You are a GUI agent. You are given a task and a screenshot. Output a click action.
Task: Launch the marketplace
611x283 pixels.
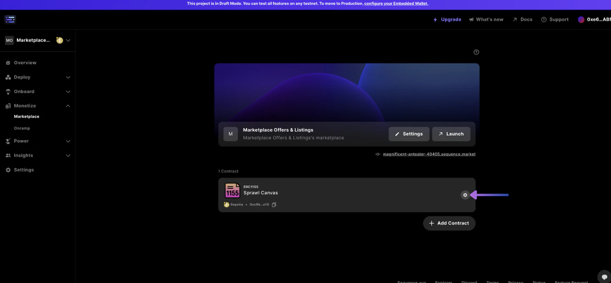coord(451,134)
